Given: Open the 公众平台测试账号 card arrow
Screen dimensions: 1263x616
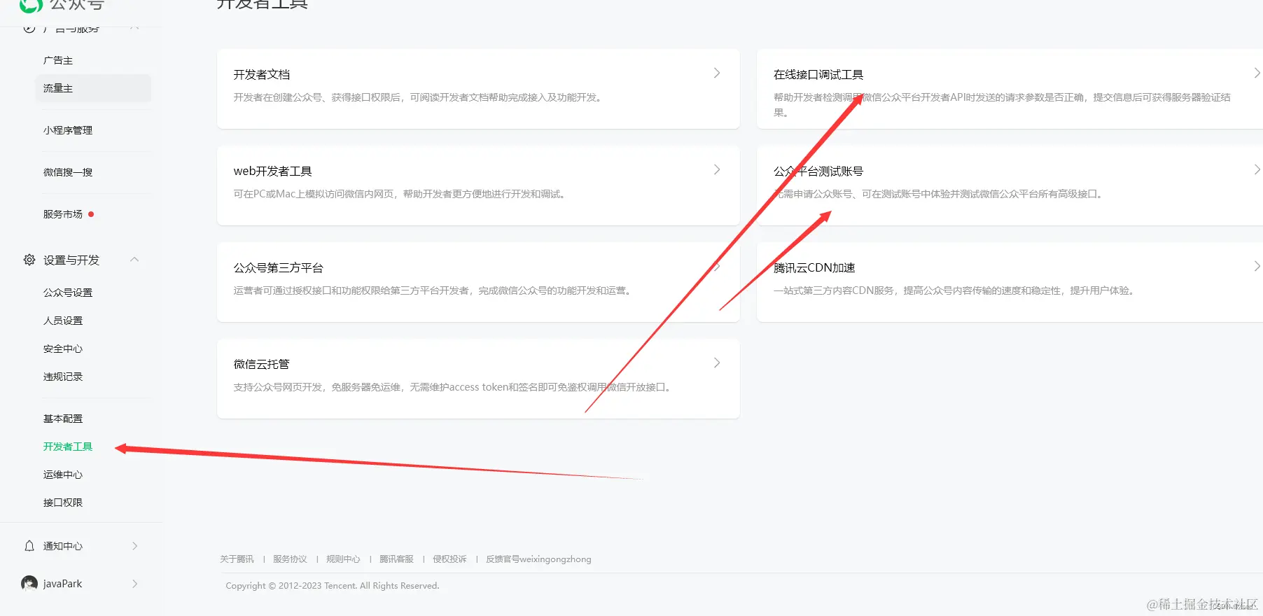Looking at the screenshot, I should [x=1257, y=169].
